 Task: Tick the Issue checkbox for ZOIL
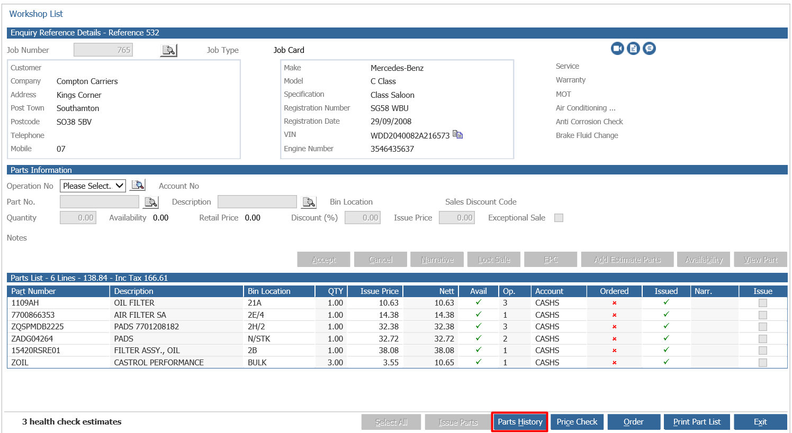[x=763, y=363]
